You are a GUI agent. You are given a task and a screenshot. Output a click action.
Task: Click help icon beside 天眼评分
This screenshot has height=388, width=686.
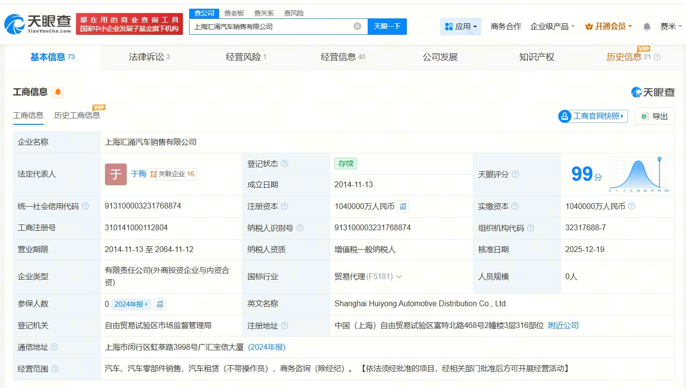pyautogui.click(x=515, y=174)
